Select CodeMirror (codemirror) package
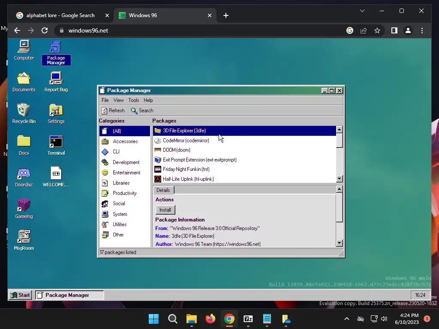This screenshot has height=329, width=439. [244, 141]
